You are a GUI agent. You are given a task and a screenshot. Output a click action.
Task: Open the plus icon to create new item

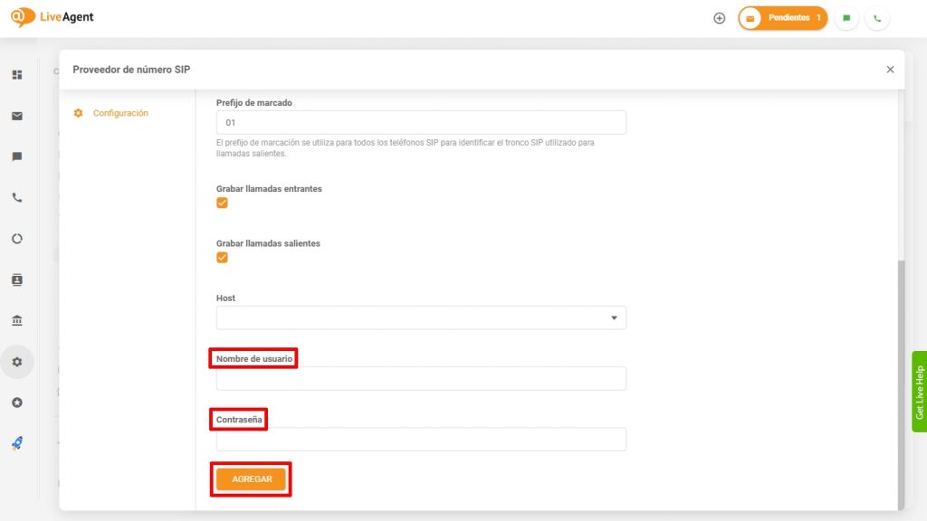pos(719,17)
